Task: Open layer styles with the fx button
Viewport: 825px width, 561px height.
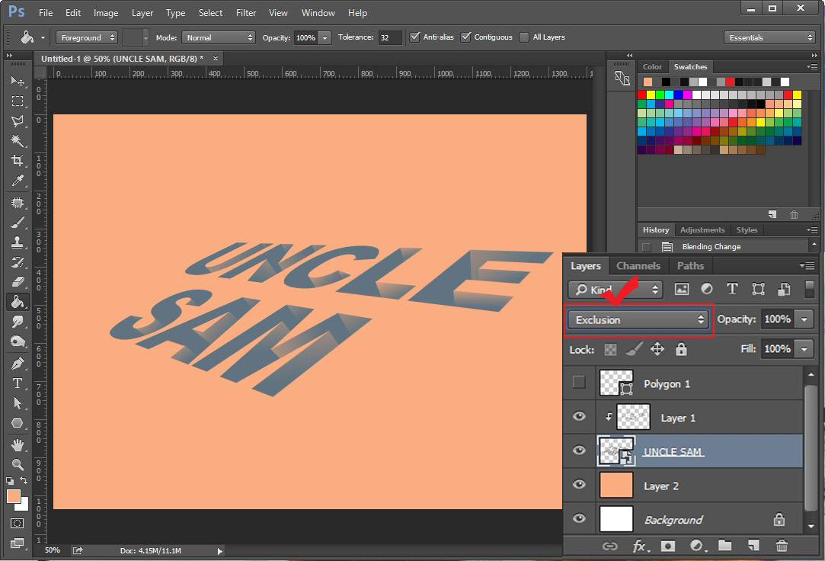Action: pyautogui.click(x=640, y=547)
